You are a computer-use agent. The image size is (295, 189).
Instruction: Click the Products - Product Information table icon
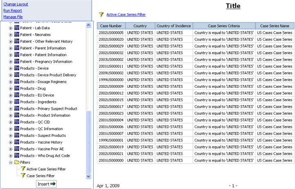17,116
